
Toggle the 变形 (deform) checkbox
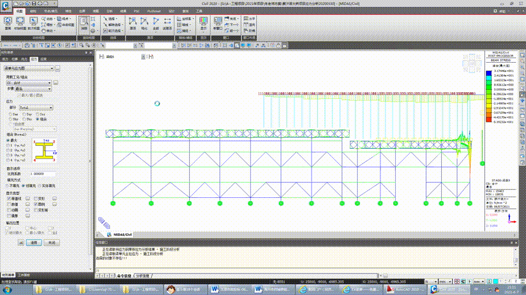point(36,199)
